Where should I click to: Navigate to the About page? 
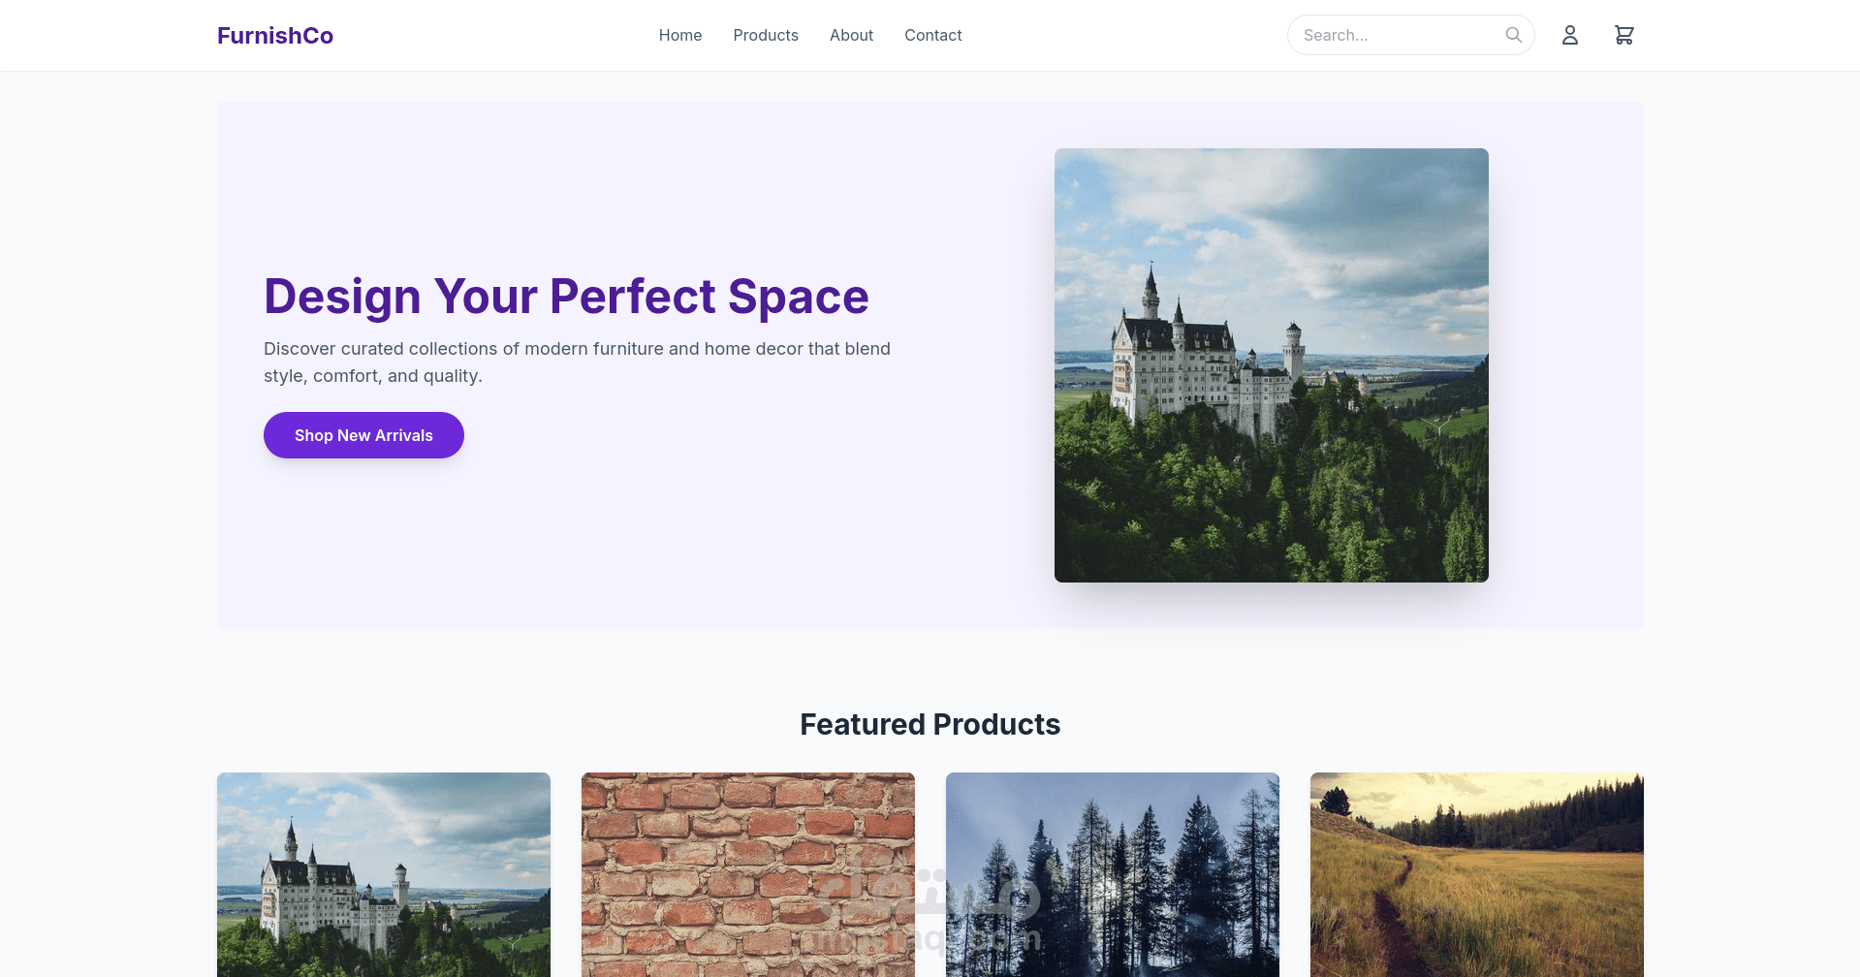[851, 35]
